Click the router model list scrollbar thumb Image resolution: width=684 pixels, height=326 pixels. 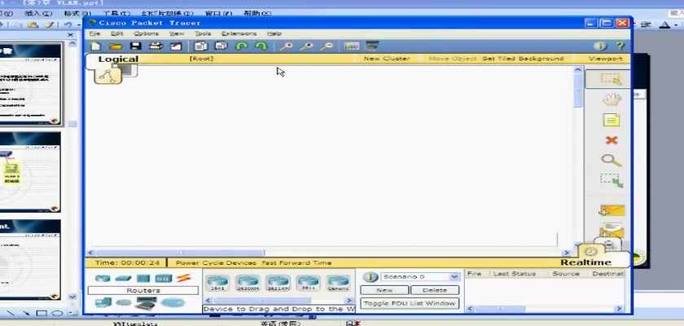tap(262, 301)
